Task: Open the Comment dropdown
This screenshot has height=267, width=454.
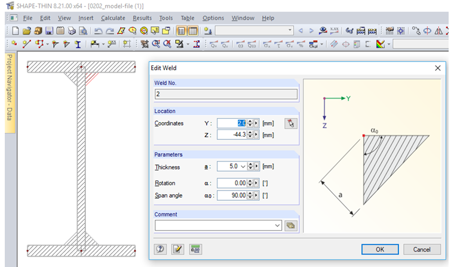Action: pos(277,225)
